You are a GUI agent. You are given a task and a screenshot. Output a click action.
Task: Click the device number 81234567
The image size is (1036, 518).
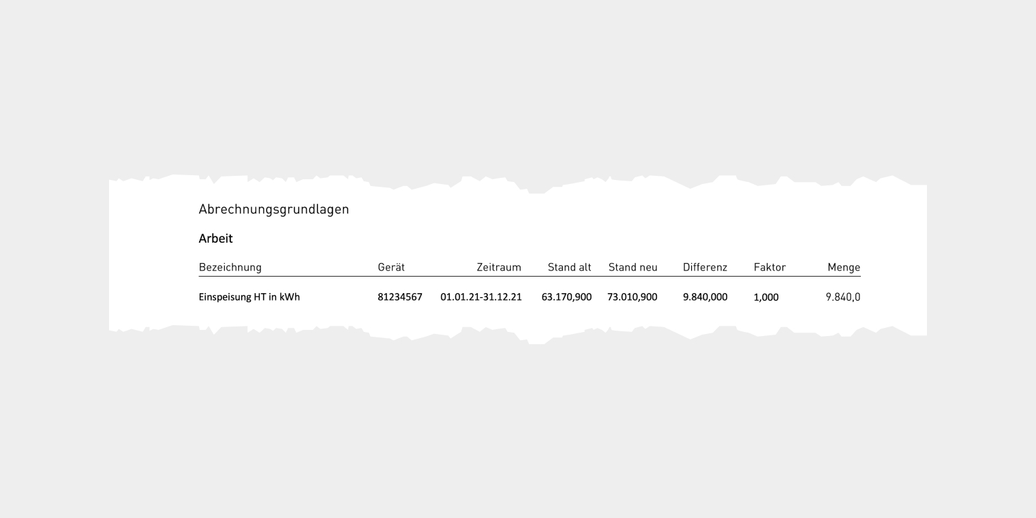(x=400, y=297)
